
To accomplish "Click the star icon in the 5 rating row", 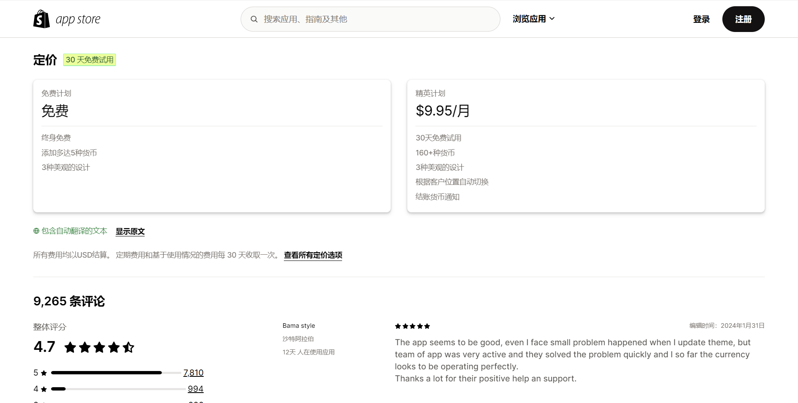I will pyautogui.click(x=44, y=373).
